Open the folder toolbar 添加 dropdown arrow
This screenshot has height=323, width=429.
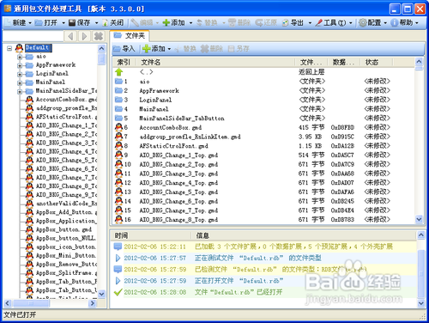point(169,49)
